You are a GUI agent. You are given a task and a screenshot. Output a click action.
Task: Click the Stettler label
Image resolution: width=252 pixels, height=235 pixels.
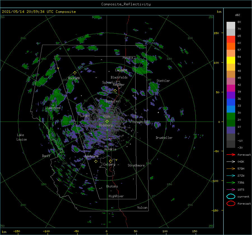click(x=163, y=81)
